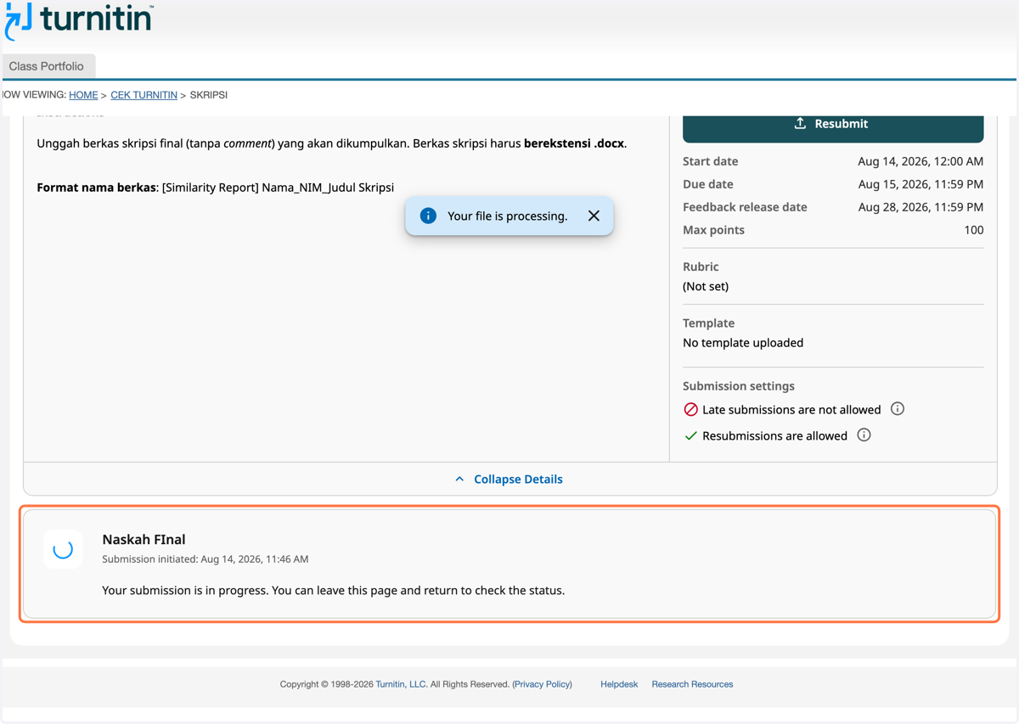Click the 'Unggah berkas skripsi final' instruction

click(x=332, y=143)
